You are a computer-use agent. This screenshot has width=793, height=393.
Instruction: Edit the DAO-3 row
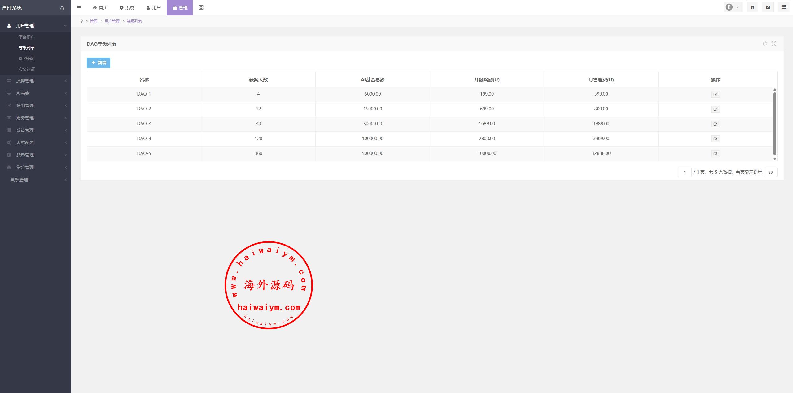pyautogui.click(x=715, y=124)
